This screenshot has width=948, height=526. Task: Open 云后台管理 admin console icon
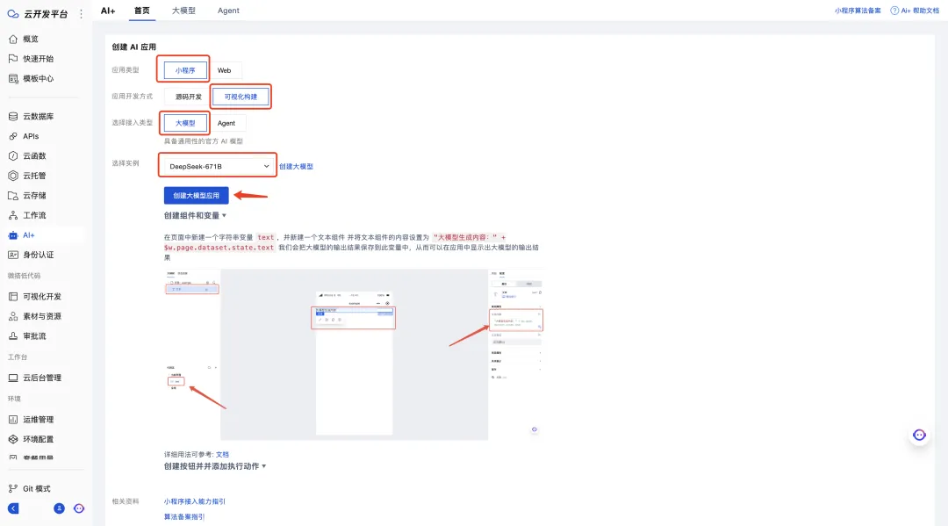(x=12, y=378)
